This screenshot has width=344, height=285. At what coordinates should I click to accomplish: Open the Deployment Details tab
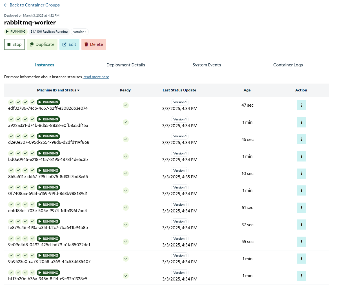point(126,65)
